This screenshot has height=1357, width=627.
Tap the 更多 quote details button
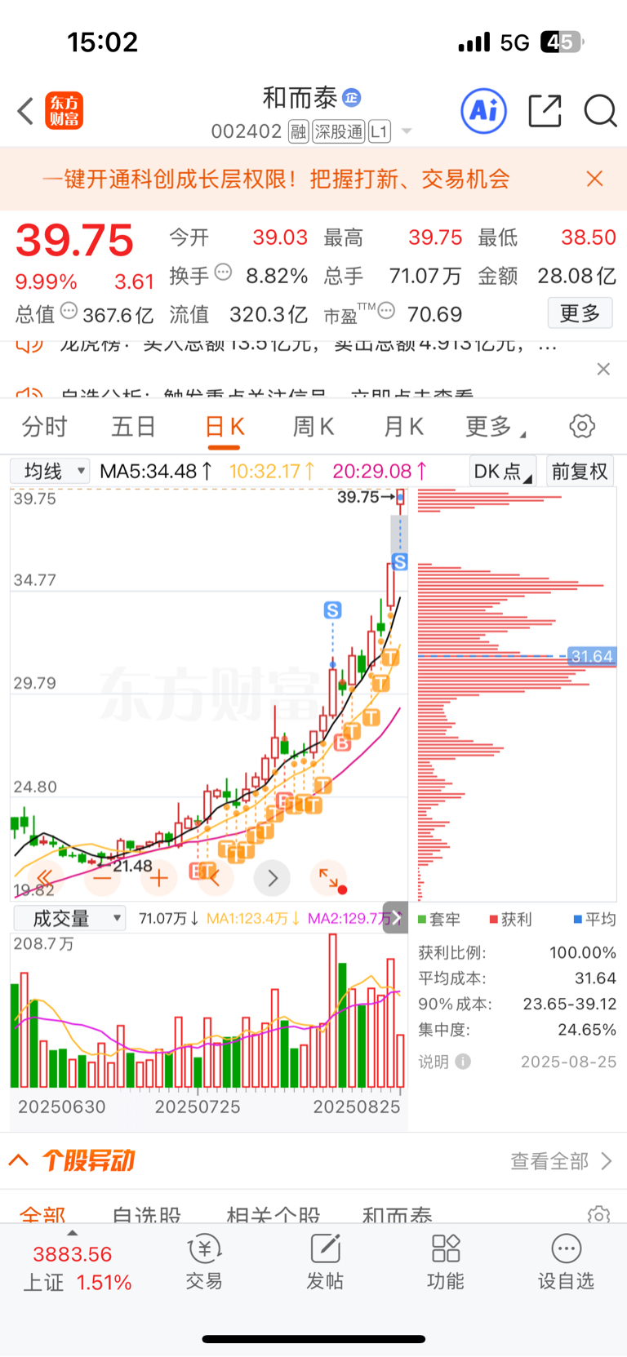point(580,313)
